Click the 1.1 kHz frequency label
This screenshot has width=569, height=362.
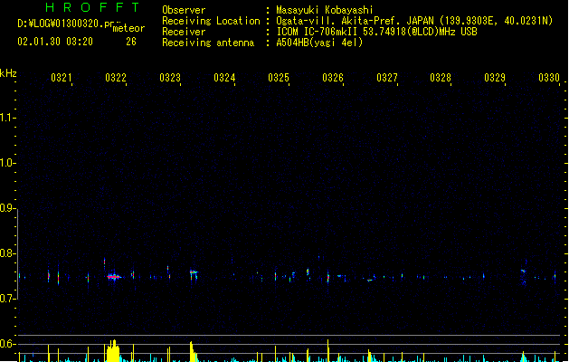point(7,118)
